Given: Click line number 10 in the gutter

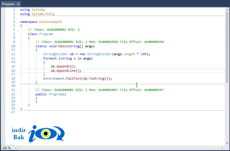Looking at the screenshot, I should coord(13,46).
